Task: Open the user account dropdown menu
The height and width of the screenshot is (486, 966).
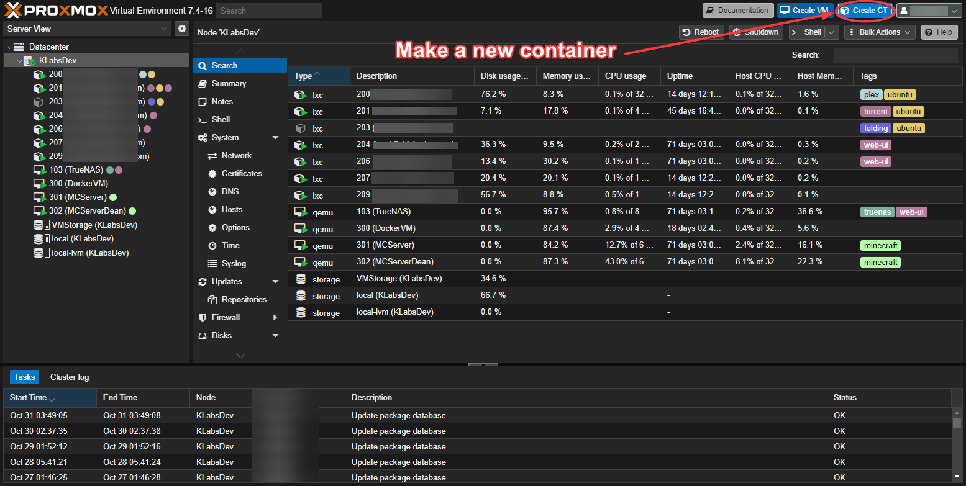Action: (929, 11)
